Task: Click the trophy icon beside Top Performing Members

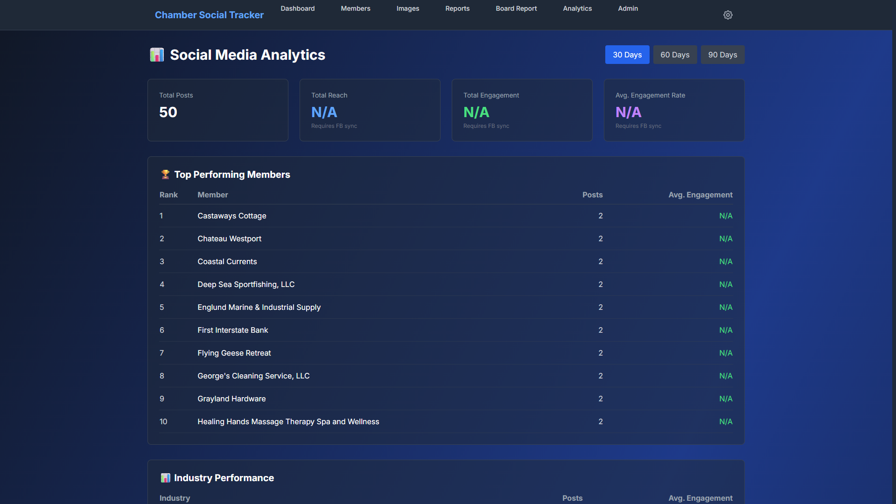Action: click(x=165, y=175)
